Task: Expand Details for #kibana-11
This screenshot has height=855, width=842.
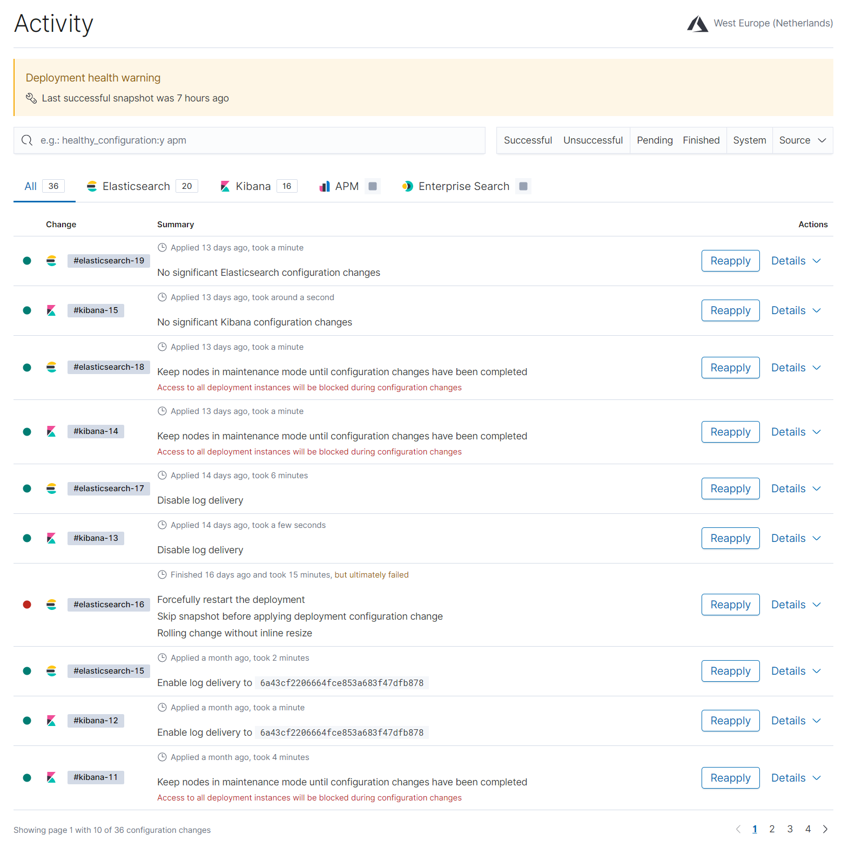Action: click(796, 778)
